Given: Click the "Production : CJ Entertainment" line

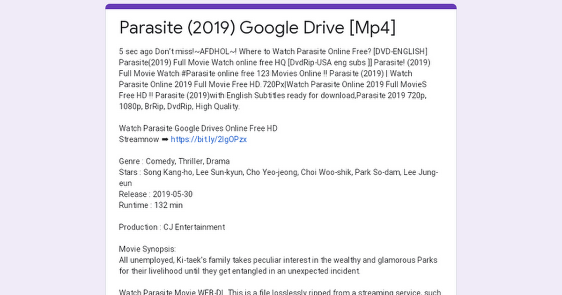Looking at the screenshot, I should click(x=172, y=227).
